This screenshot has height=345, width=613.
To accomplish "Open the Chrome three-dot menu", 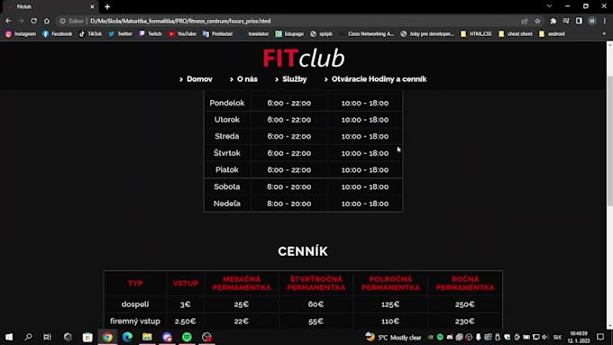I will click(604, 21).
